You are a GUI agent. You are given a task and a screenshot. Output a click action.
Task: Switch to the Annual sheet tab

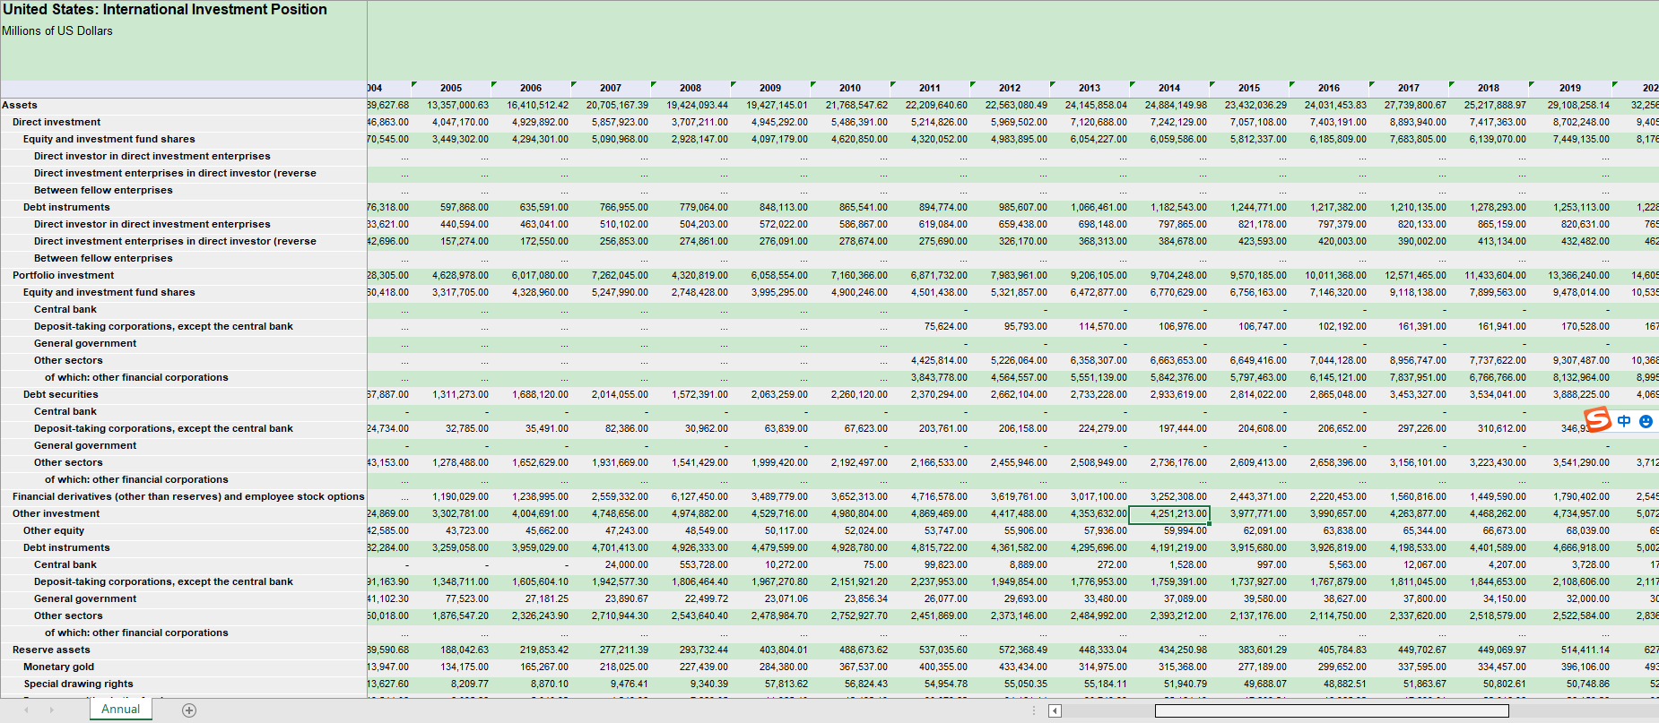coord(120,709)
